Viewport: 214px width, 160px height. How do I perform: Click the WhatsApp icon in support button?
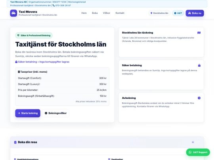click(190, 152)
